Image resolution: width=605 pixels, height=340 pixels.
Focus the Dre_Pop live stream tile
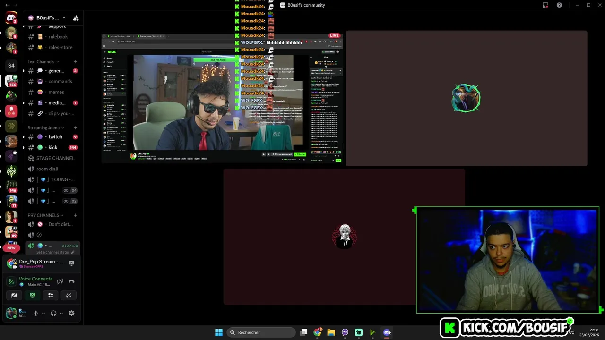[222, 98]
